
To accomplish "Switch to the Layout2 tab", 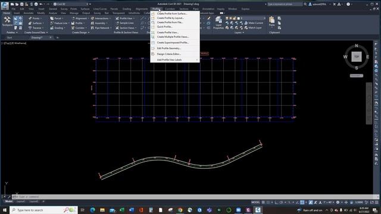I will pos(34,202).
